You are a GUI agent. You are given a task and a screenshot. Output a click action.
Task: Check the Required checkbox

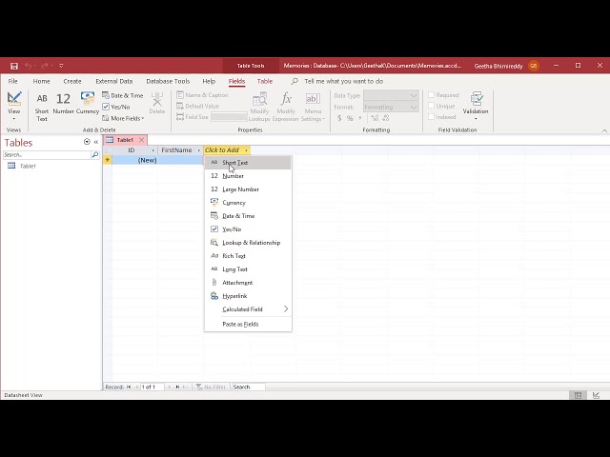pos(431,95)
